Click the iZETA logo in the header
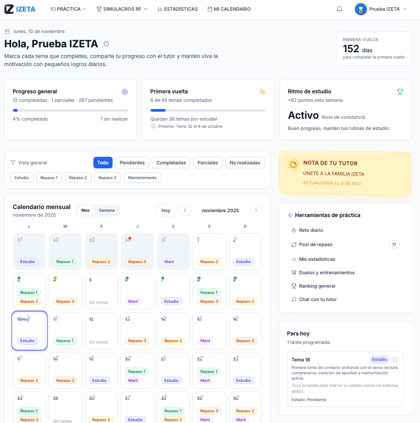420x423 pixels. click(20, 9)
